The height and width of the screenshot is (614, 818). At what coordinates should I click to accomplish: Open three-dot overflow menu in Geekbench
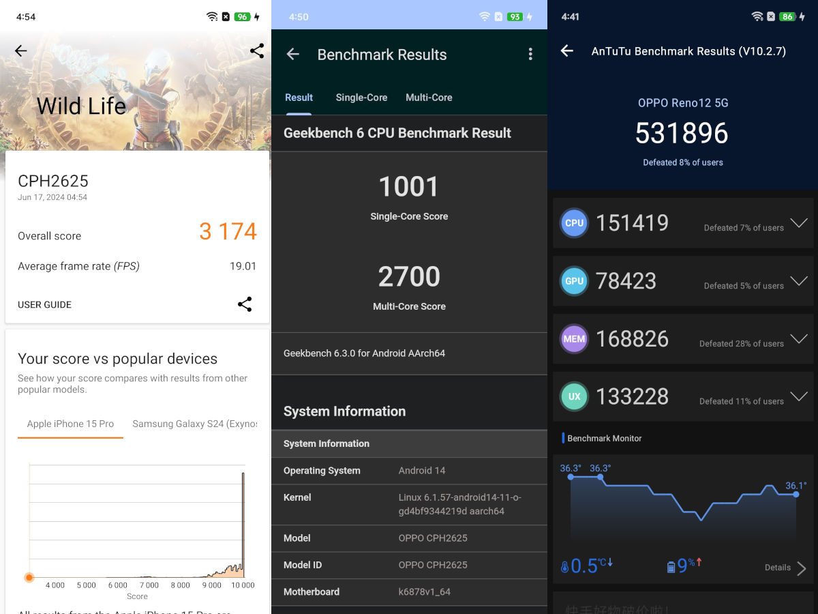point(530,55)
